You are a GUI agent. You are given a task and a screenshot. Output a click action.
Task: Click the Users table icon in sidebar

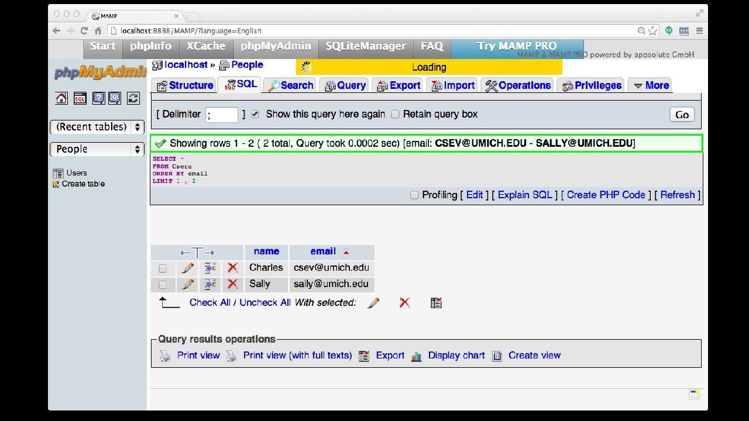click(x=58, y=173)
